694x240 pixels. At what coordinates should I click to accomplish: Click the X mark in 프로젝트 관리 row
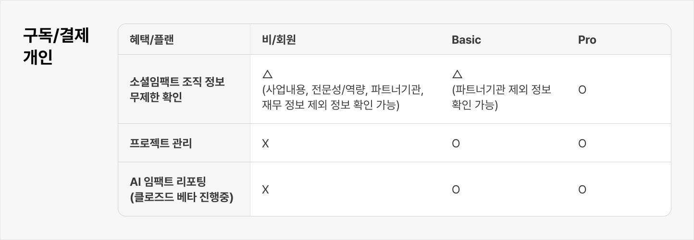265,143
